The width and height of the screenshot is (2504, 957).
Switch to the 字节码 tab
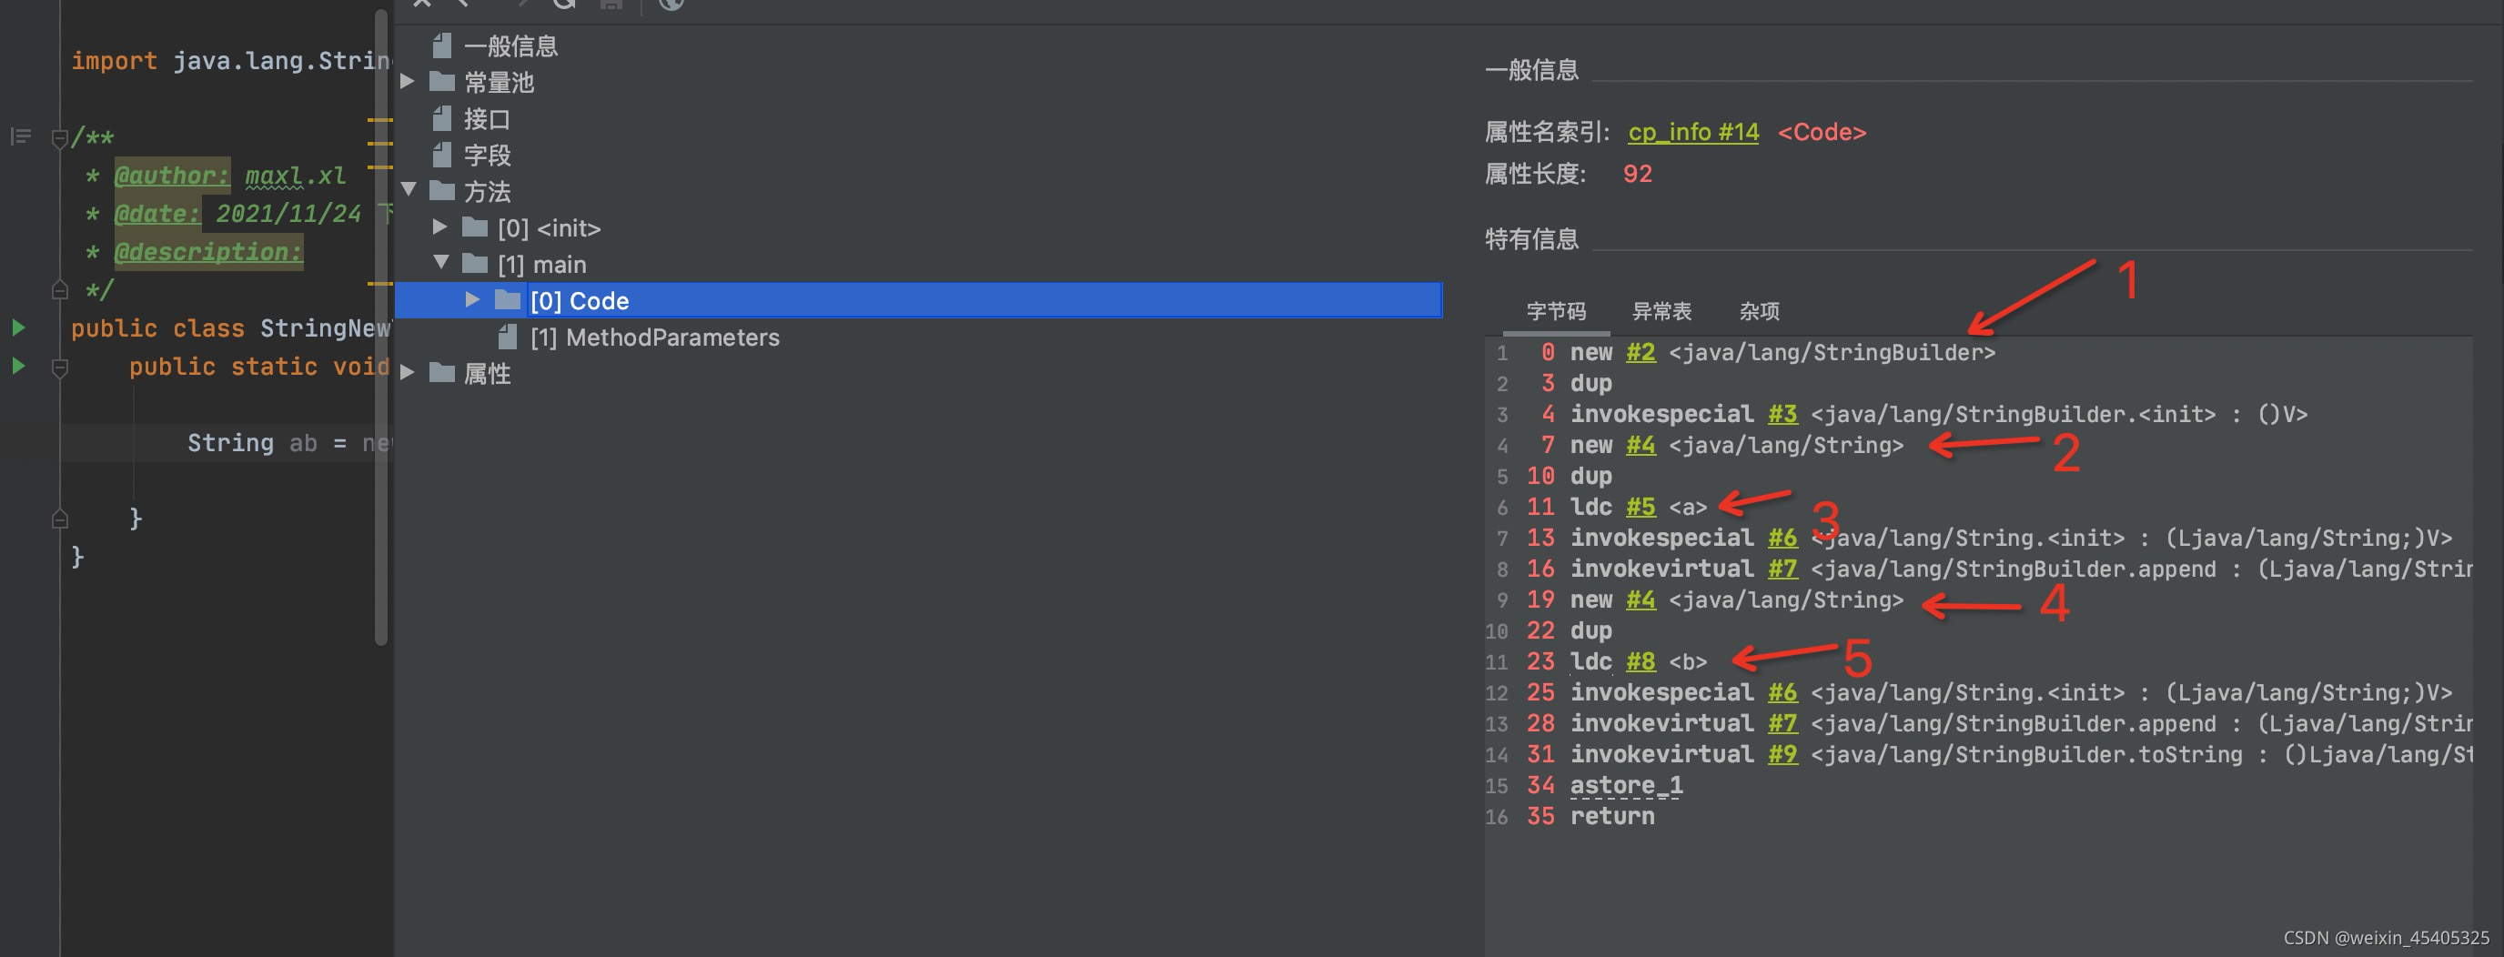pyautogui.click(x=1556, y=311)
